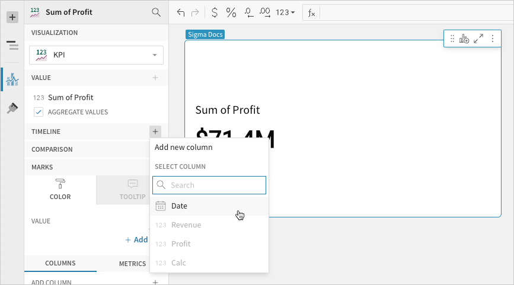Switch to the Metrics tab
The height and width of the screenshot is (285, 514).
(132, 264)
